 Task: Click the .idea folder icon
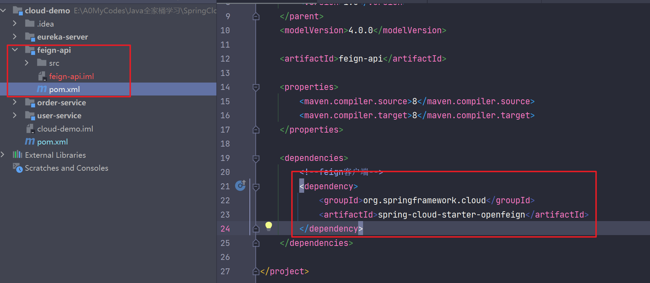(30, 23)
